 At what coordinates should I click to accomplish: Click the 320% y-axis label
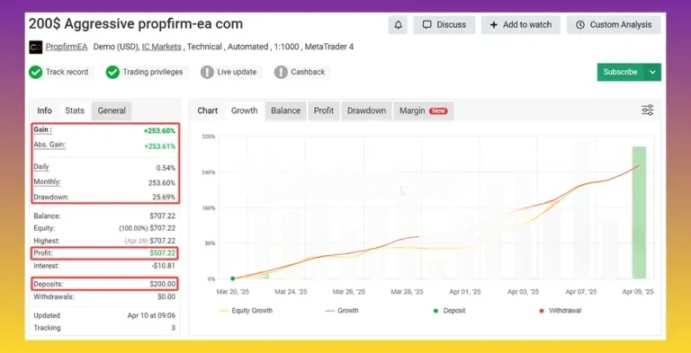tap(209, 137)
